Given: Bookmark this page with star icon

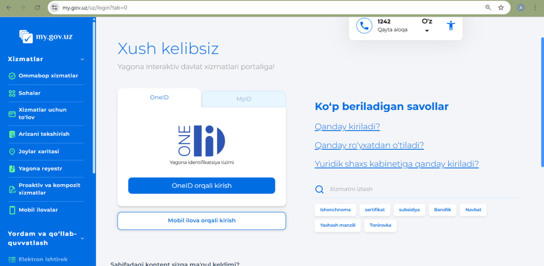Looking at the screenshot, I should click(x=501, y=8).
